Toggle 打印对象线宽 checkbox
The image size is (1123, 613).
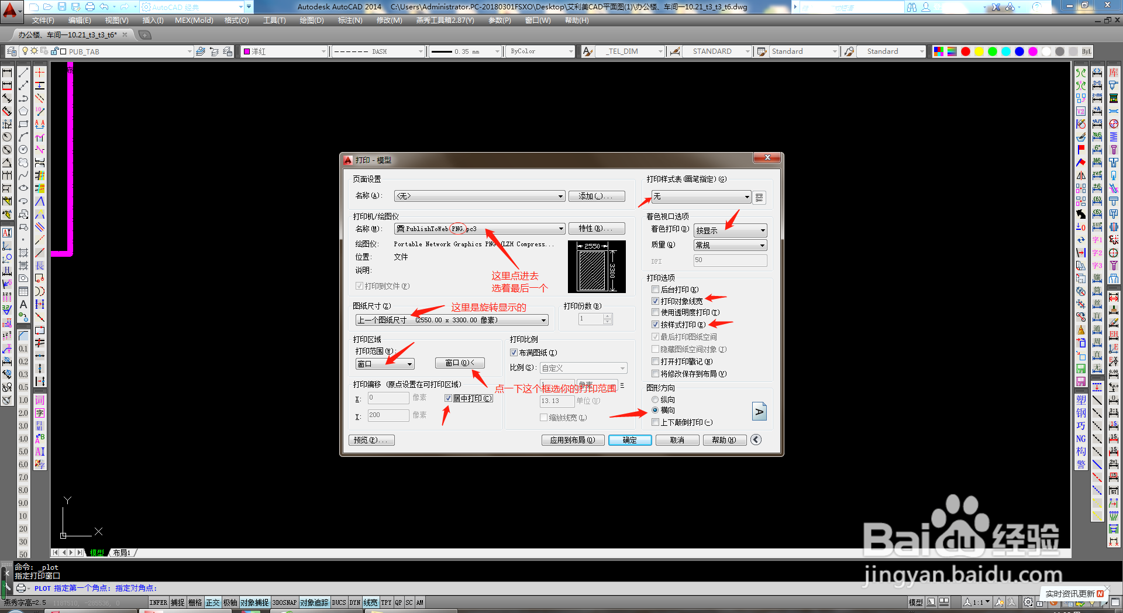tap(655, 301)
